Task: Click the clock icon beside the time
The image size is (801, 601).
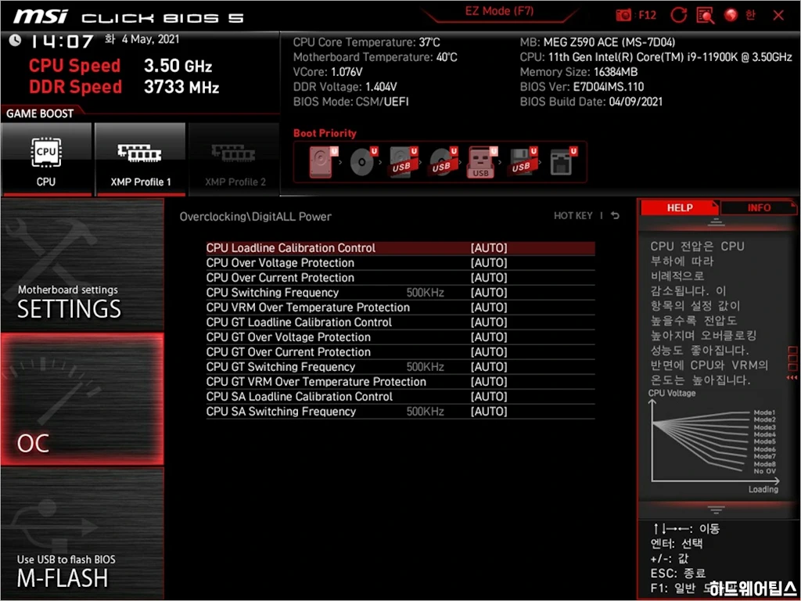Action: pos(15,40)
